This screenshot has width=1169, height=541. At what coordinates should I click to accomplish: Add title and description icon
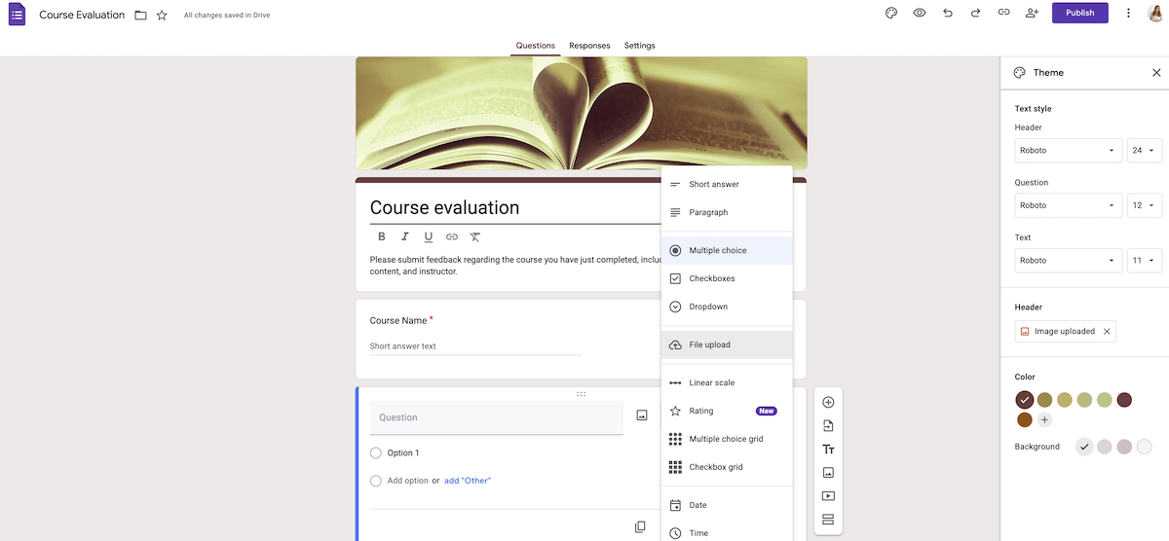(x=828, y=449)
